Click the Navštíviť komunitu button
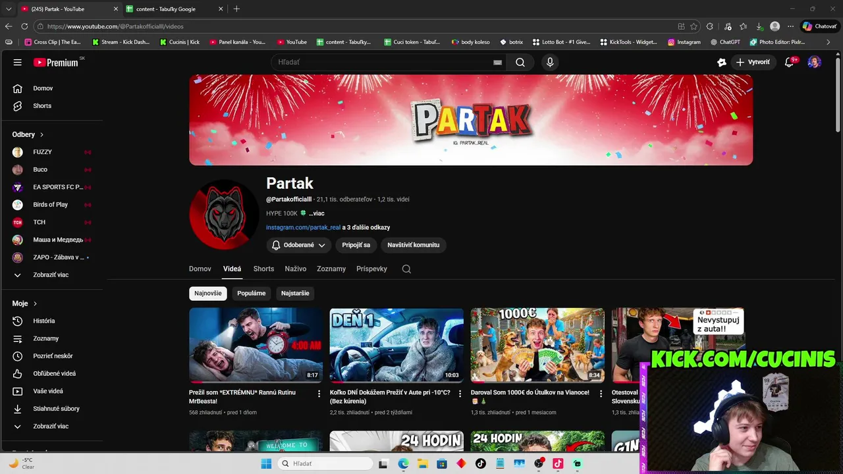The width and height of the screenshot is (843, 474). (414, 245)
